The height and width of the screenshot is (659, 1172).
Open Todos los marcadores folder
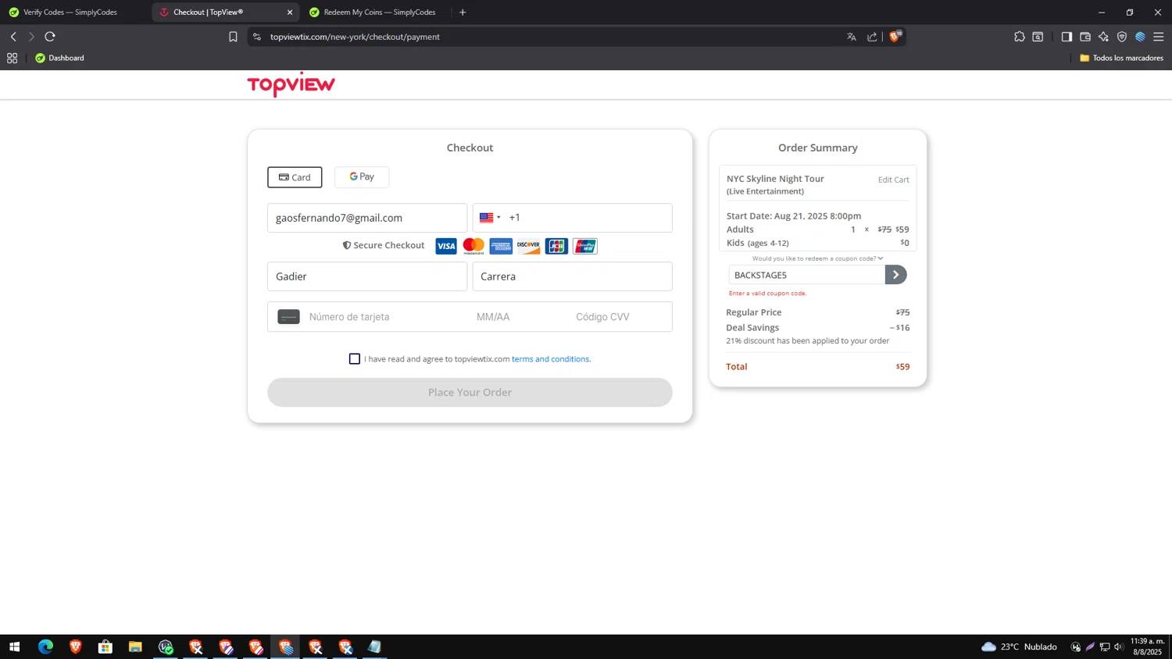tap(1121, 58)
